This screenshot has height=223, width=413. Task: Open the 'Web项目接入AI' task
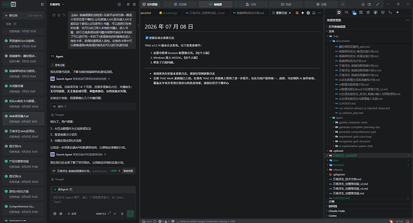[x=23, y=118]
